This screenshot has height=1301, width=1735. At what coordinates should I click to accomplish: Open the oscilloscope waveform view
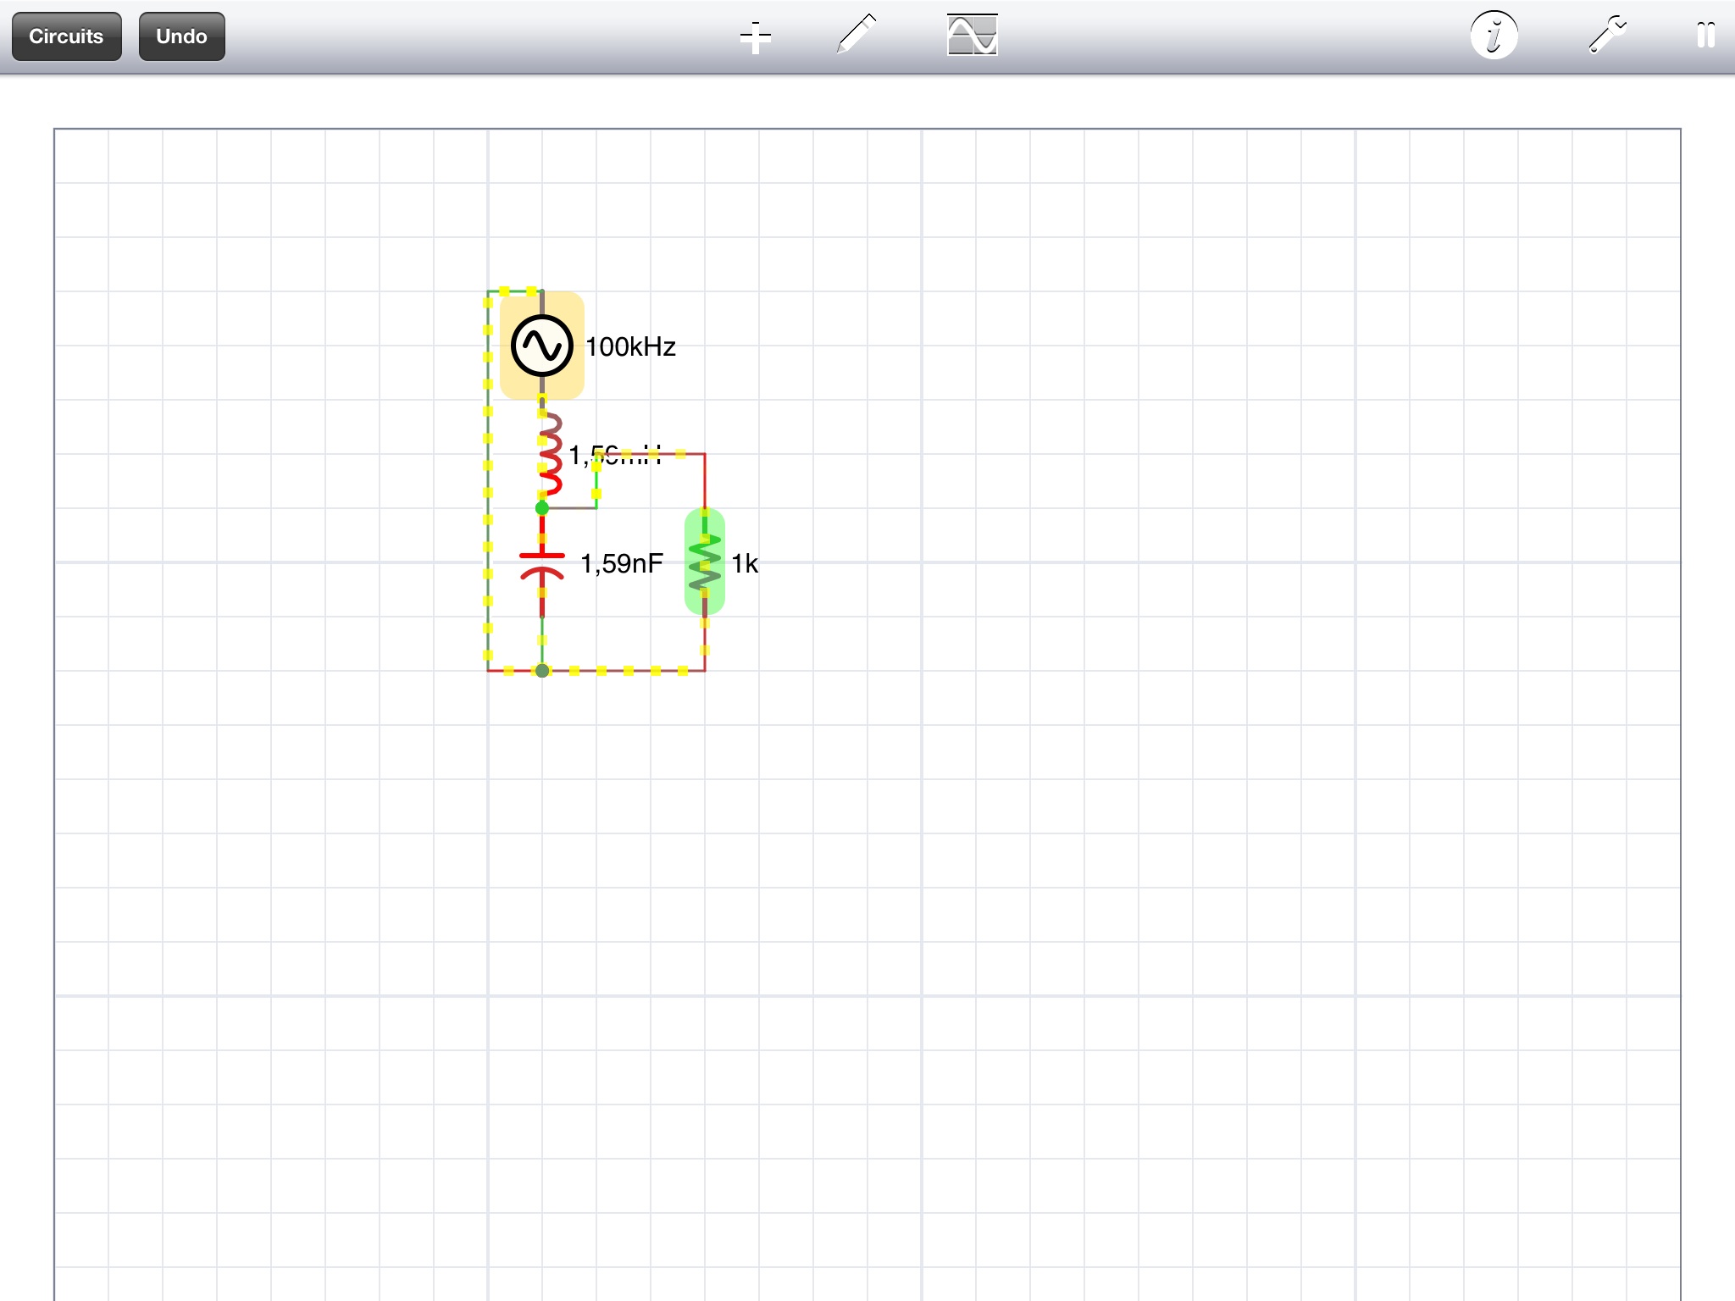(972, 36)
